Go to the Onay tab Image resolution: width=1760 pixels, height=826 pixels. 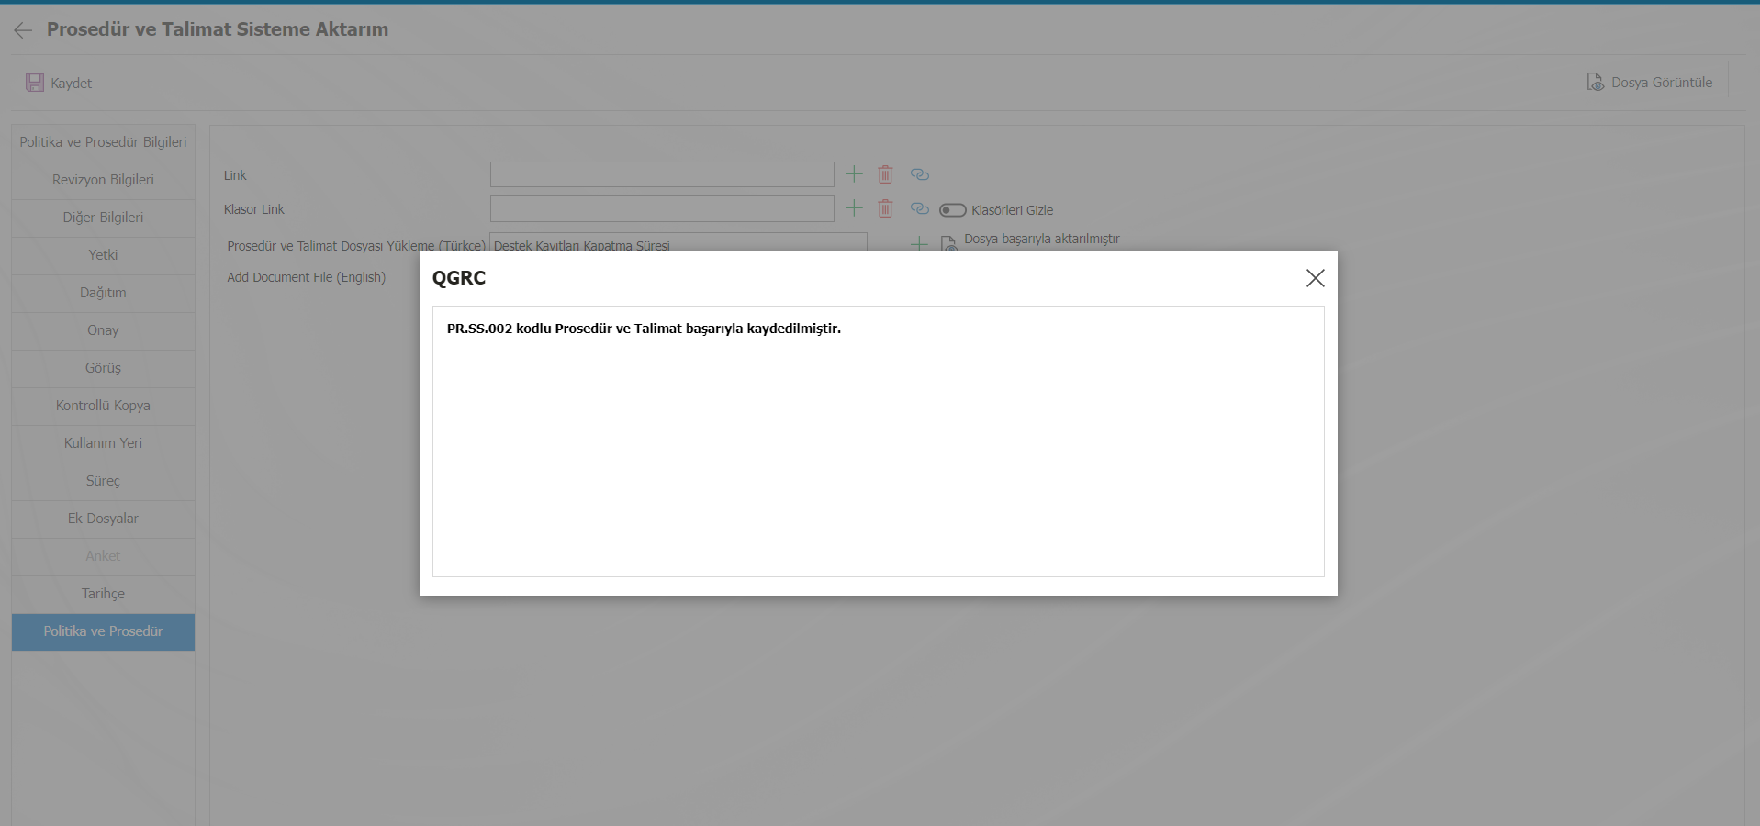pos(103,330)
